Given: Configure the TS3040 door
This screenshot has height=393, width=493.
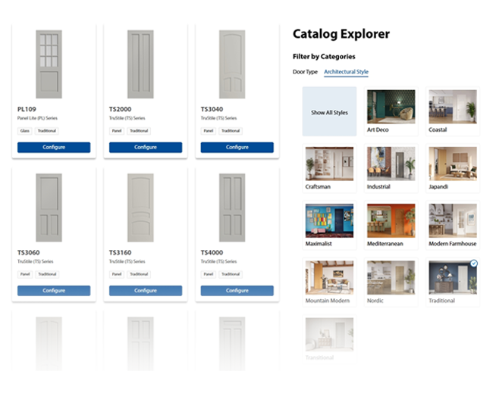Looking at the screenshot, I should 237,147.
